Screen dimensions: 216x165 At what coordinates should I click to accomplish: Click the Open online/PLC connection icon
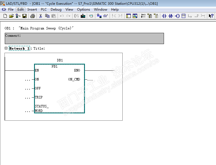tap(18, 16)
